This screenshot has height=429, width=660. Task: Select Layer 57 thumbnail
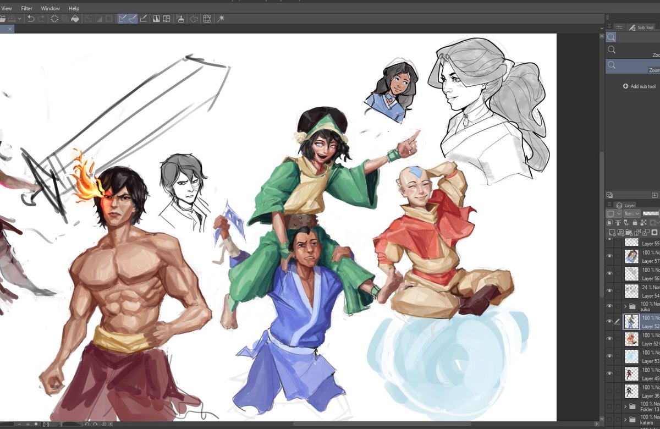631,256
